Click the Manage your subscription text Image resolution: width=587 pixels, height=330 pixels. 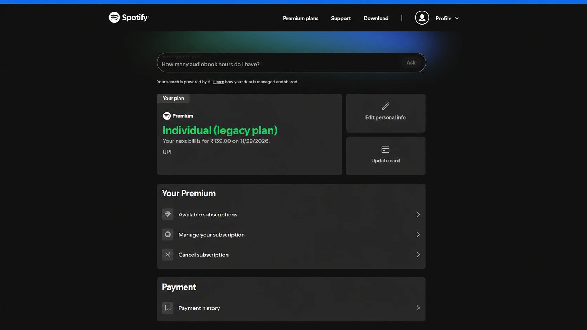[x=211, y=235]
